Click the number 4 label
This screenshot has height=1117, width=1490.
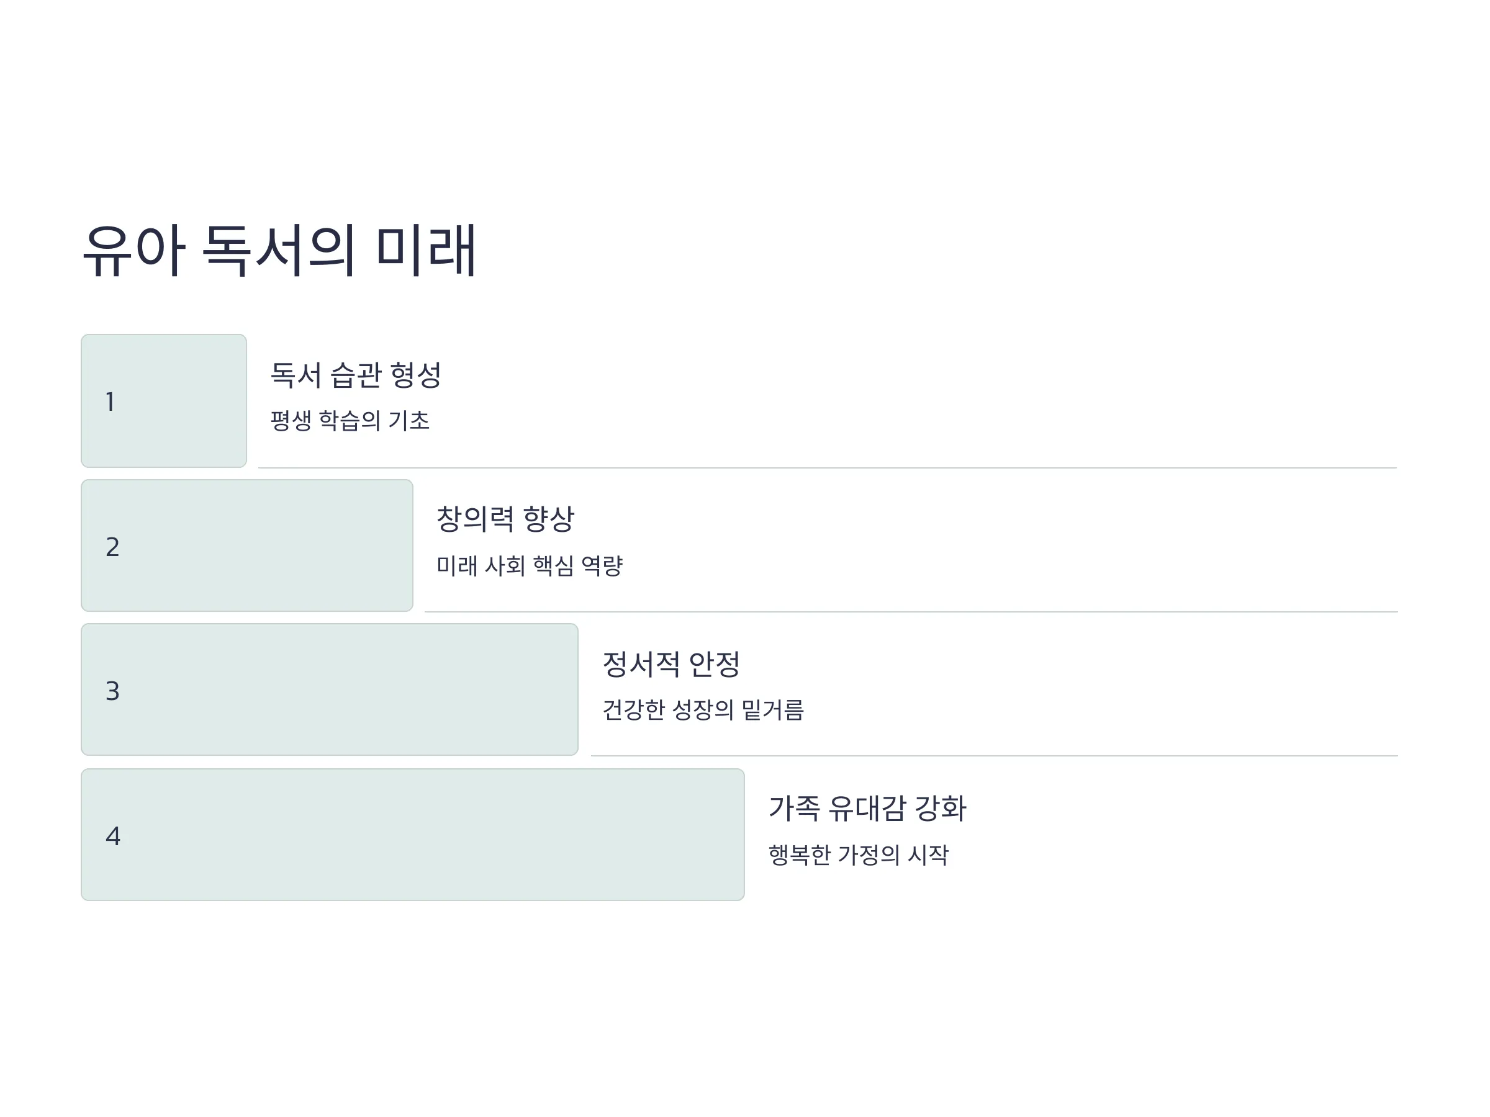[x=113, y=837]
